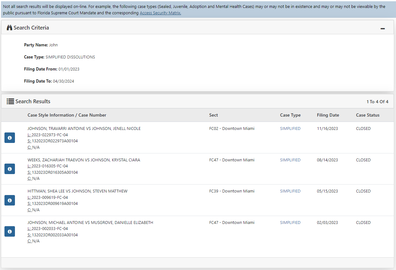Click Filing Date From 01/01/2023

coord(52,69)
